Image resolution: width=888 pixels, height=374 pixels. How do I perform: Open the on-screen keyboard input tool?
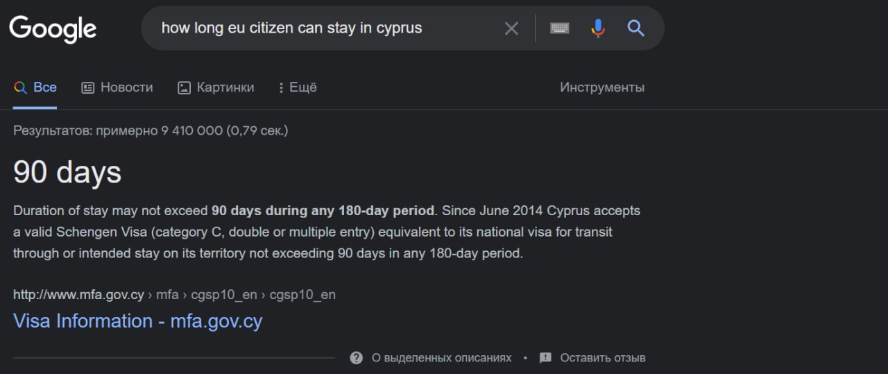tap(560, 28)
